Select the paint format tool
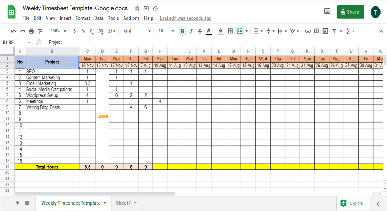This screenshot has height=211, width=387. [x=40, y=31]
